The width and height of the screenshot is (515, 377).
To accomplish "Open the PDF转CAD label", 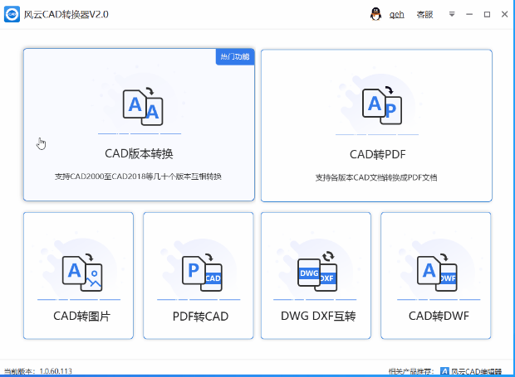I will 200,316.
